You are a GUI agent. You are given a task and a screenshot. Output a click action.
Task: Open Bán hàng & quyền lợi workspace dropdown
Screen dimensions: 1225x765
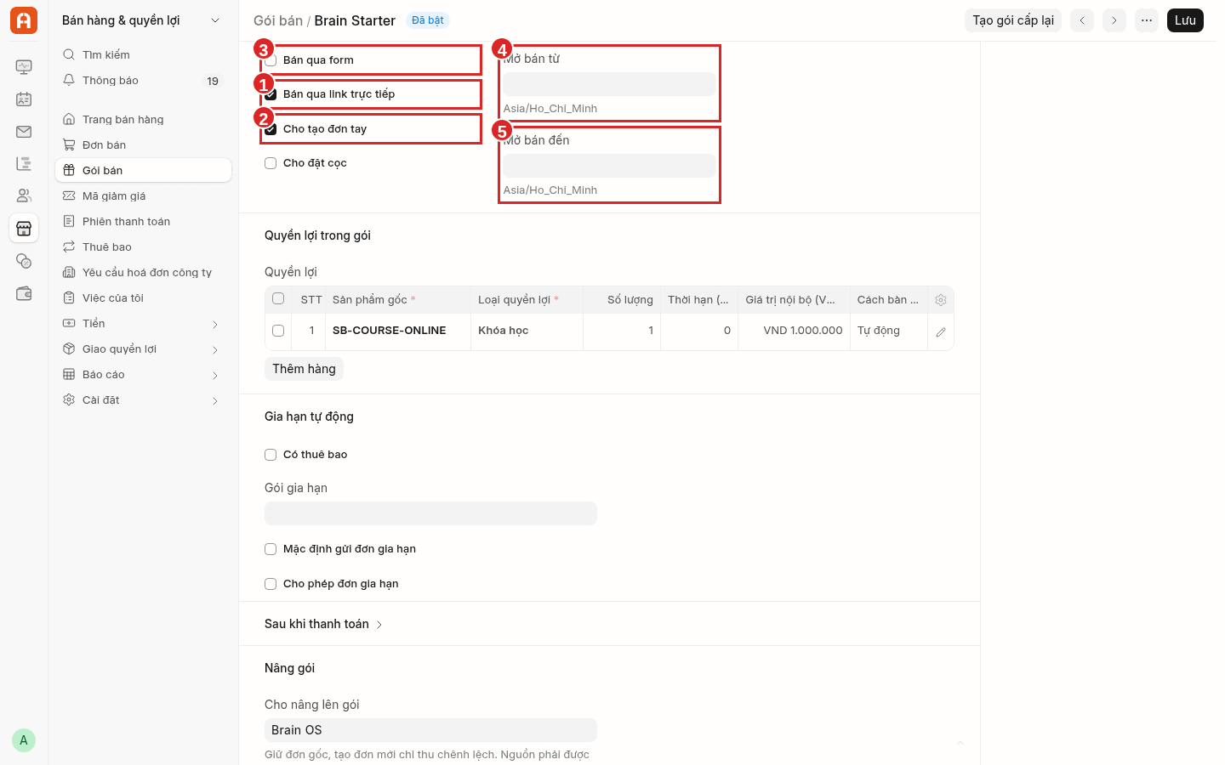[x=143, y=20]
